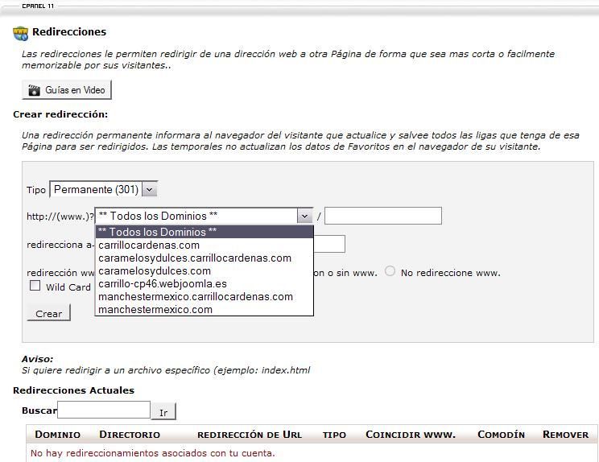The image size is (599, 462).
Task: Click the Crear redirección: heading
Action: 60,114
